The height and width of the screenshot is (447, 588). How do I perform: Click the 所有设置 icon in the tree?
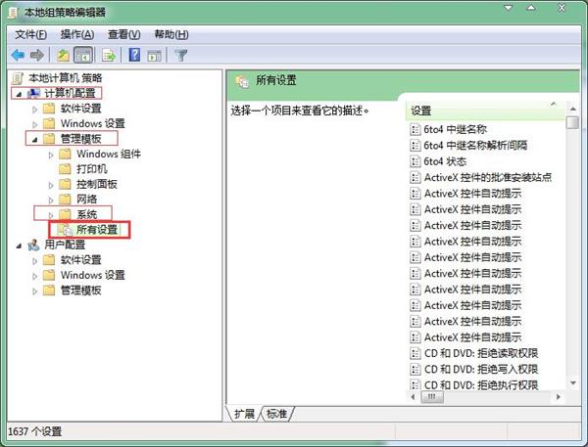pyautogui.click(x=65, y=230)
